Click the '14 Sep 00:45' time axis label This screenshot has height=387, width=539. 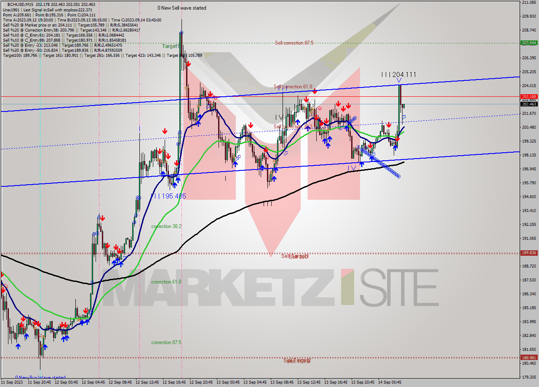[x=390, y=383]
